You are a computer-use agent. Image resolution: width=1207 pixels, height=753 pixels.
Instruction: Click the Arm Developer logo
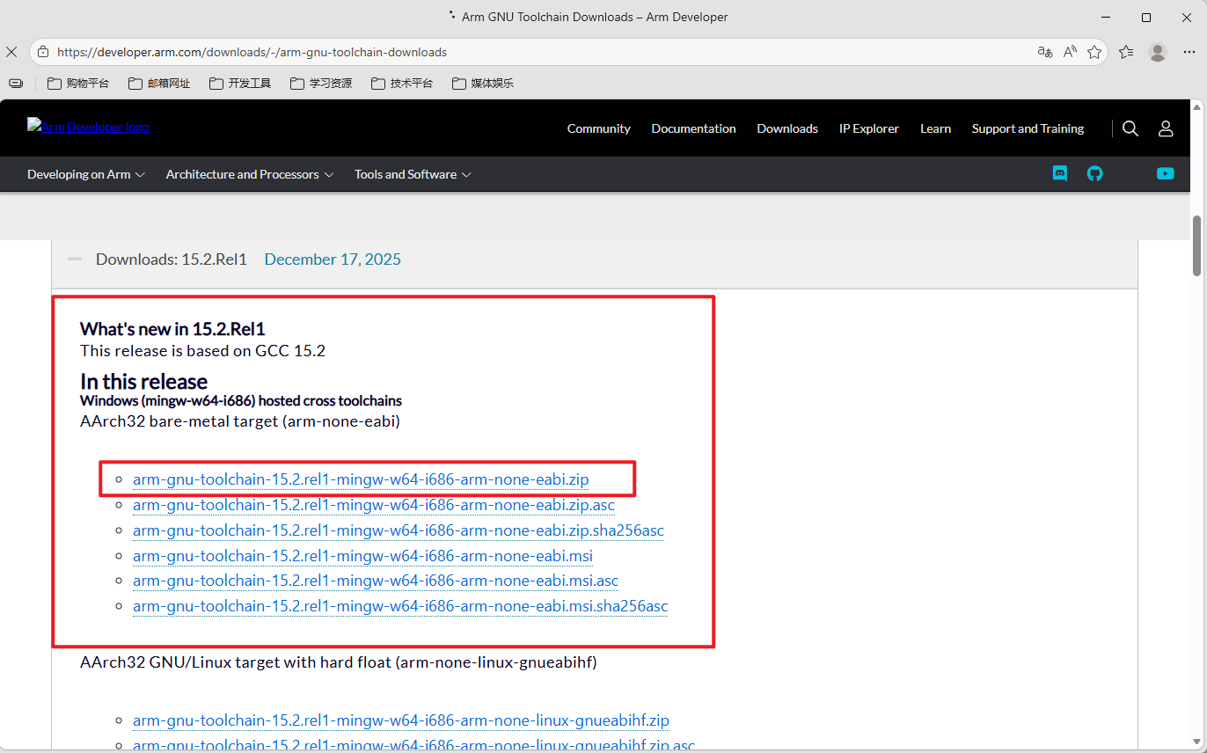point(88,126)
